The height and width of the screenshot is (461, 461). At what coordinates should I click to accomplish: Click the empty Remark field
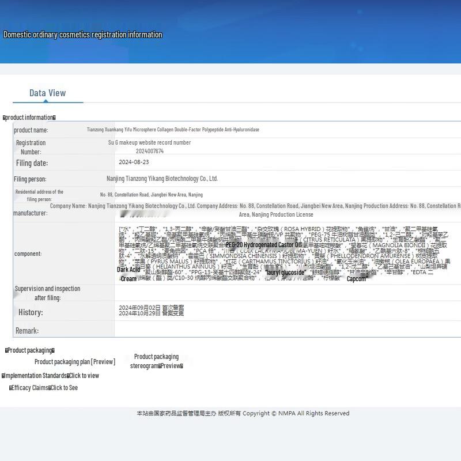(287, 330)
